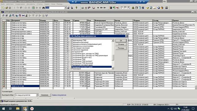
Task: Click the yellow question mark Help icon
Action: (76, 8)
